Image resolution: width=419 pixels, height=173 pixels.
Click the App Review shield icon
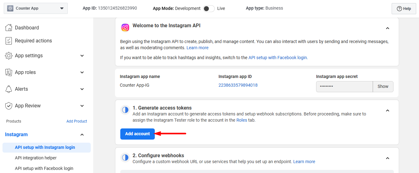coord(9,106)
